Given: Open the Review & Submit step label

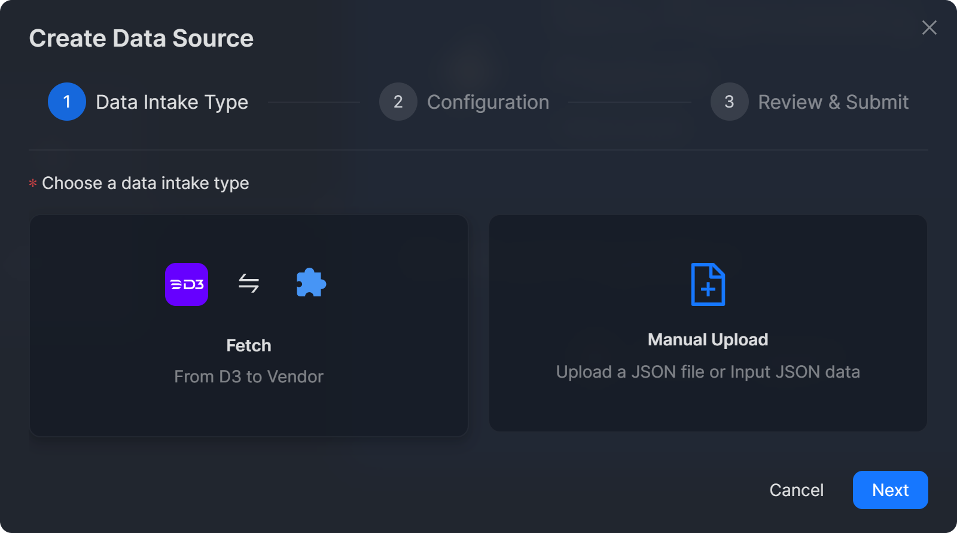Looking at the screenshot, I should [833, 102].
